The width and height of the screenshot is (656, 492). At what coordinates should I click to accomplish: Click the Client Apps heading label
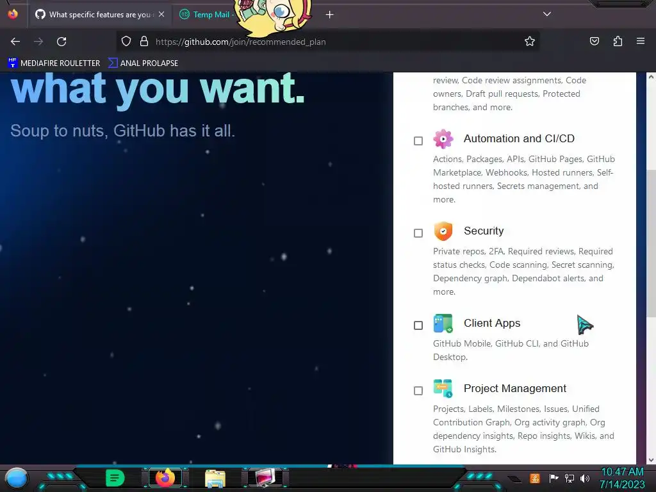[x=492, y=323]
